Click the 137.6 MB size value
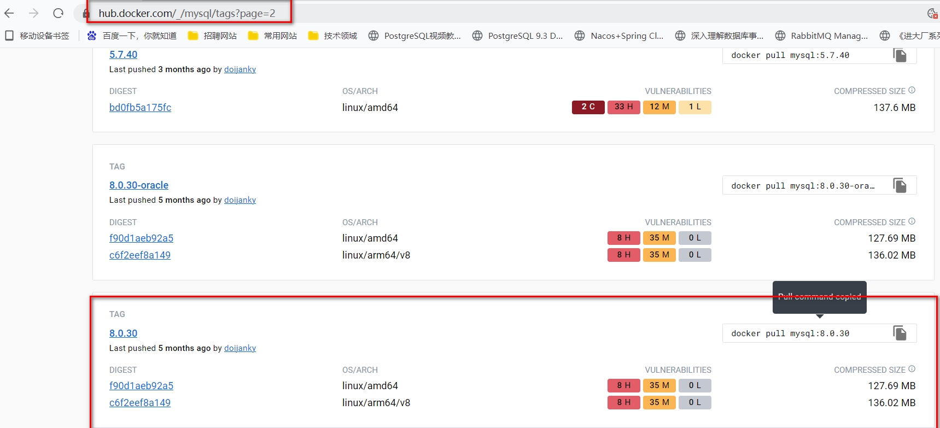Image resolution: width=940 pixels, height=428 pixels. [x=895, y=108]
